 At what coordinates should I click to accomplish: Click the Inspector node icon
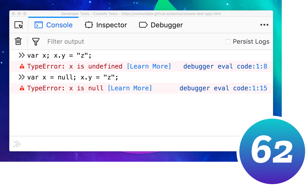(89, 25)
